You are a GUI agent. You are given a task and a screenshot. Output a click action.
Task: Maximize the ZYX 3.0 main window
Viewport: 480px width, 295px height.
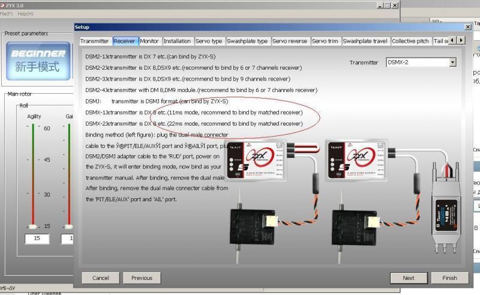click(x=386, y=5)
